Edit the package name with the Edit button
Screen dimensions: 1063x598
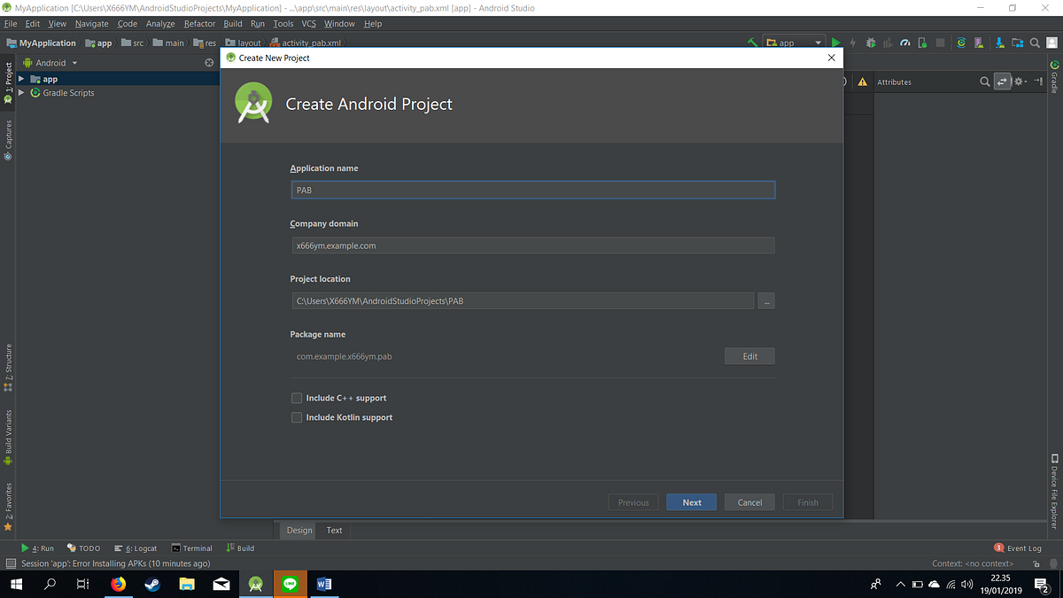[749, 353]
